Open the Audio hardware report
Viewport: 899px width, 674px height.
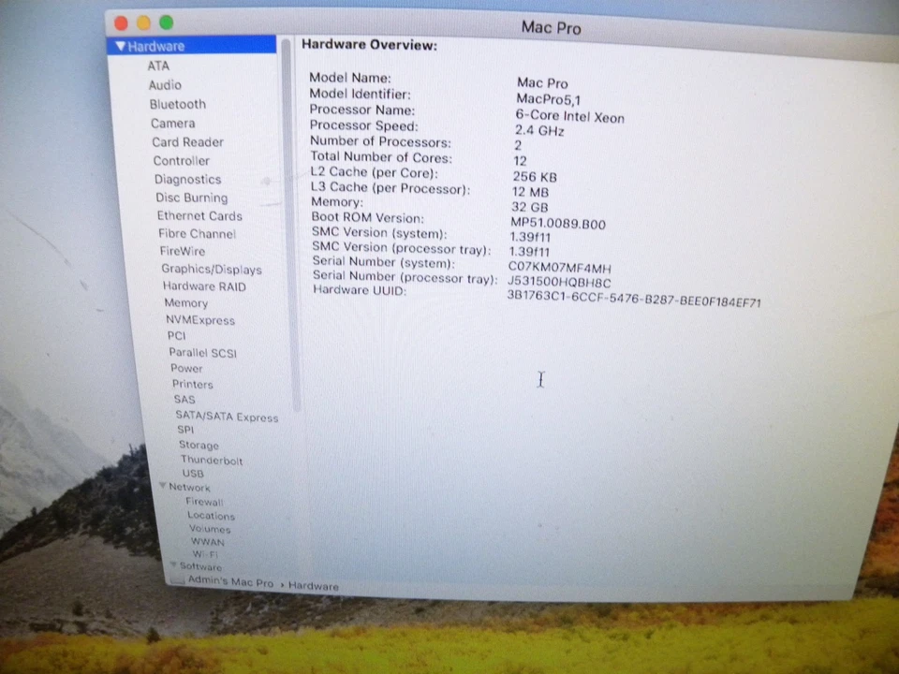pos(165,85)
